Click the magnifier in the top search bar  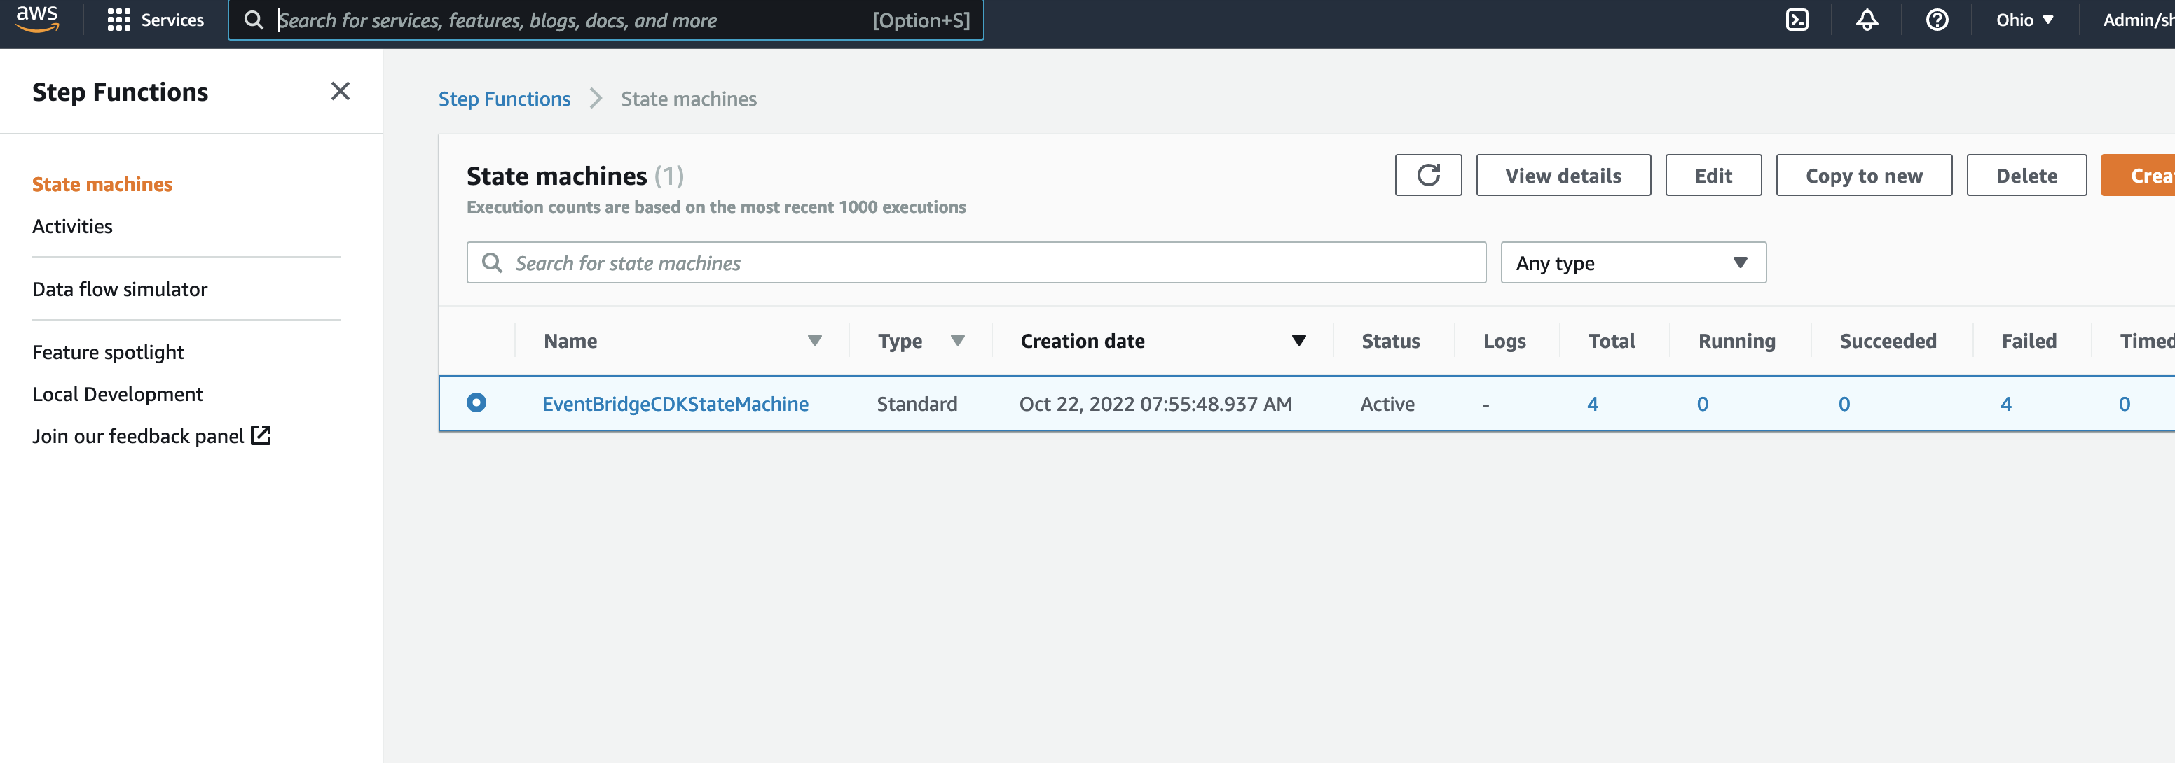tap(253, 20)
